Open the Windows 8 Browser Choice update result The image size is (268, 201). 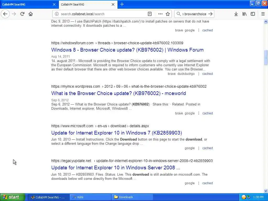[127, 50]
